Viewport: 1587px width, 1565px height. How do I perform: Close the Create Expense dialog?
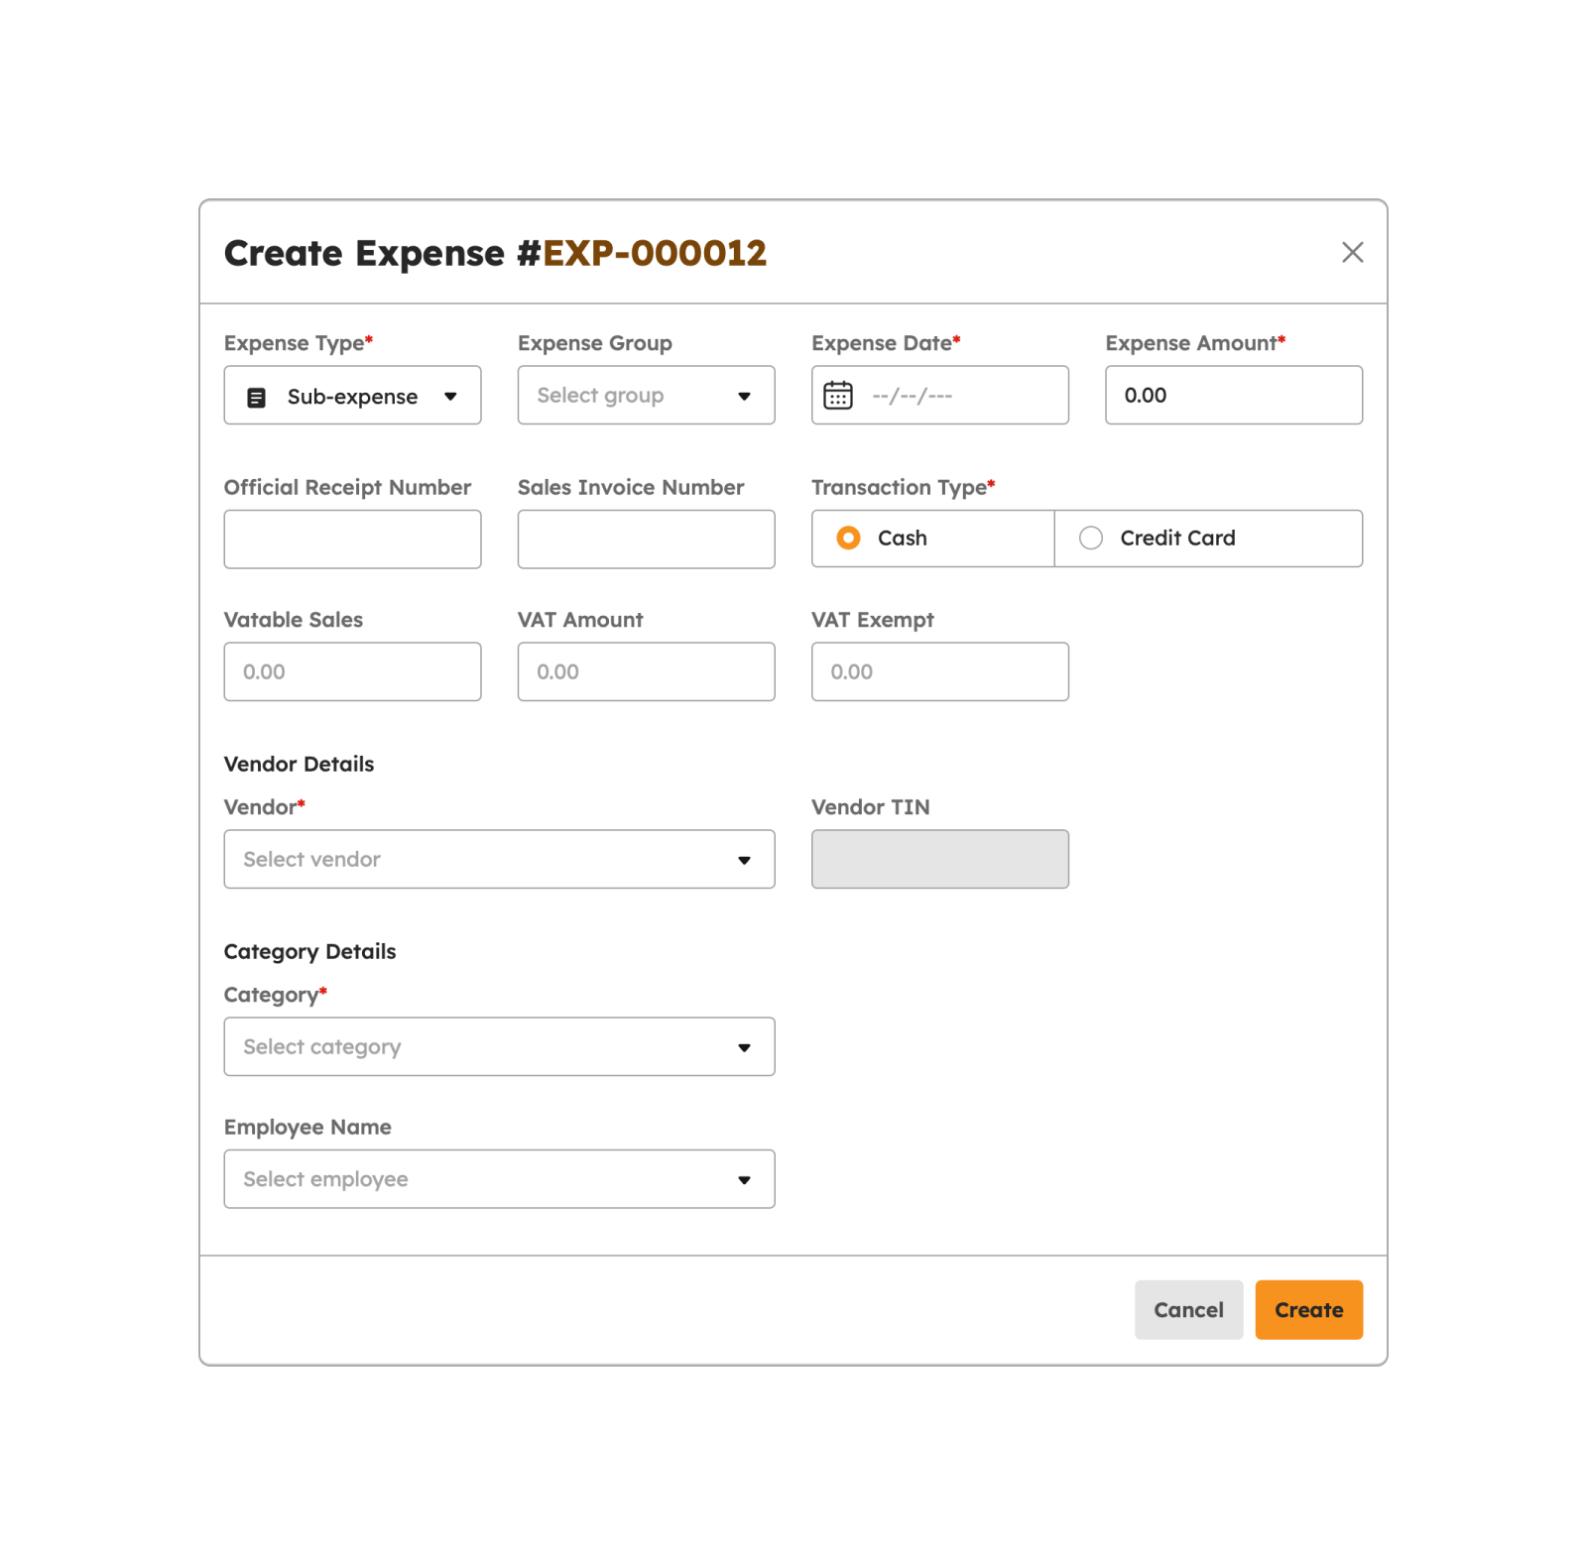1352,253
